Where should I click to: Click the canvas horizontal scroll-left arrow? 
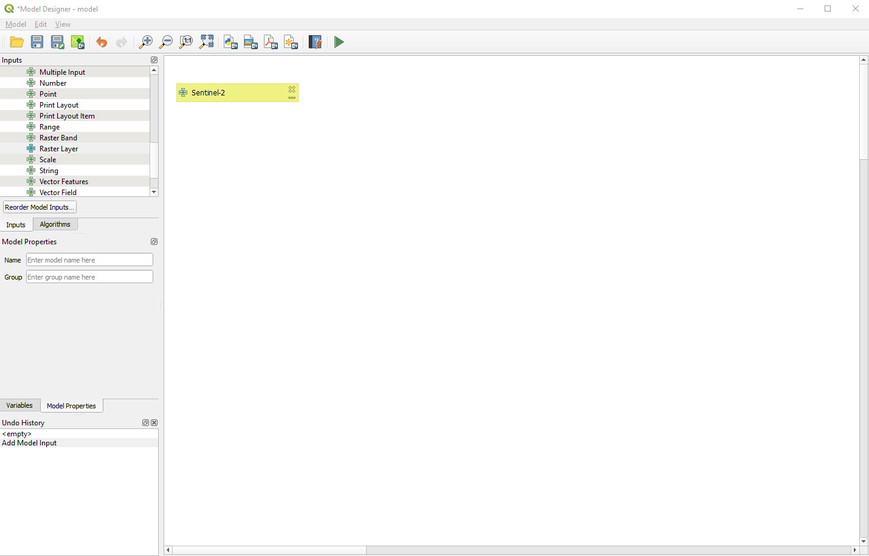(x=168, y=550)
